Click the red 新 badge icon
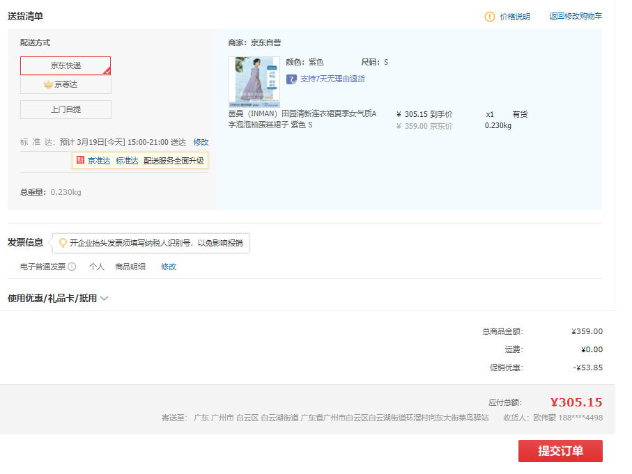Screen dimensions: 632x474 [80, 161]
